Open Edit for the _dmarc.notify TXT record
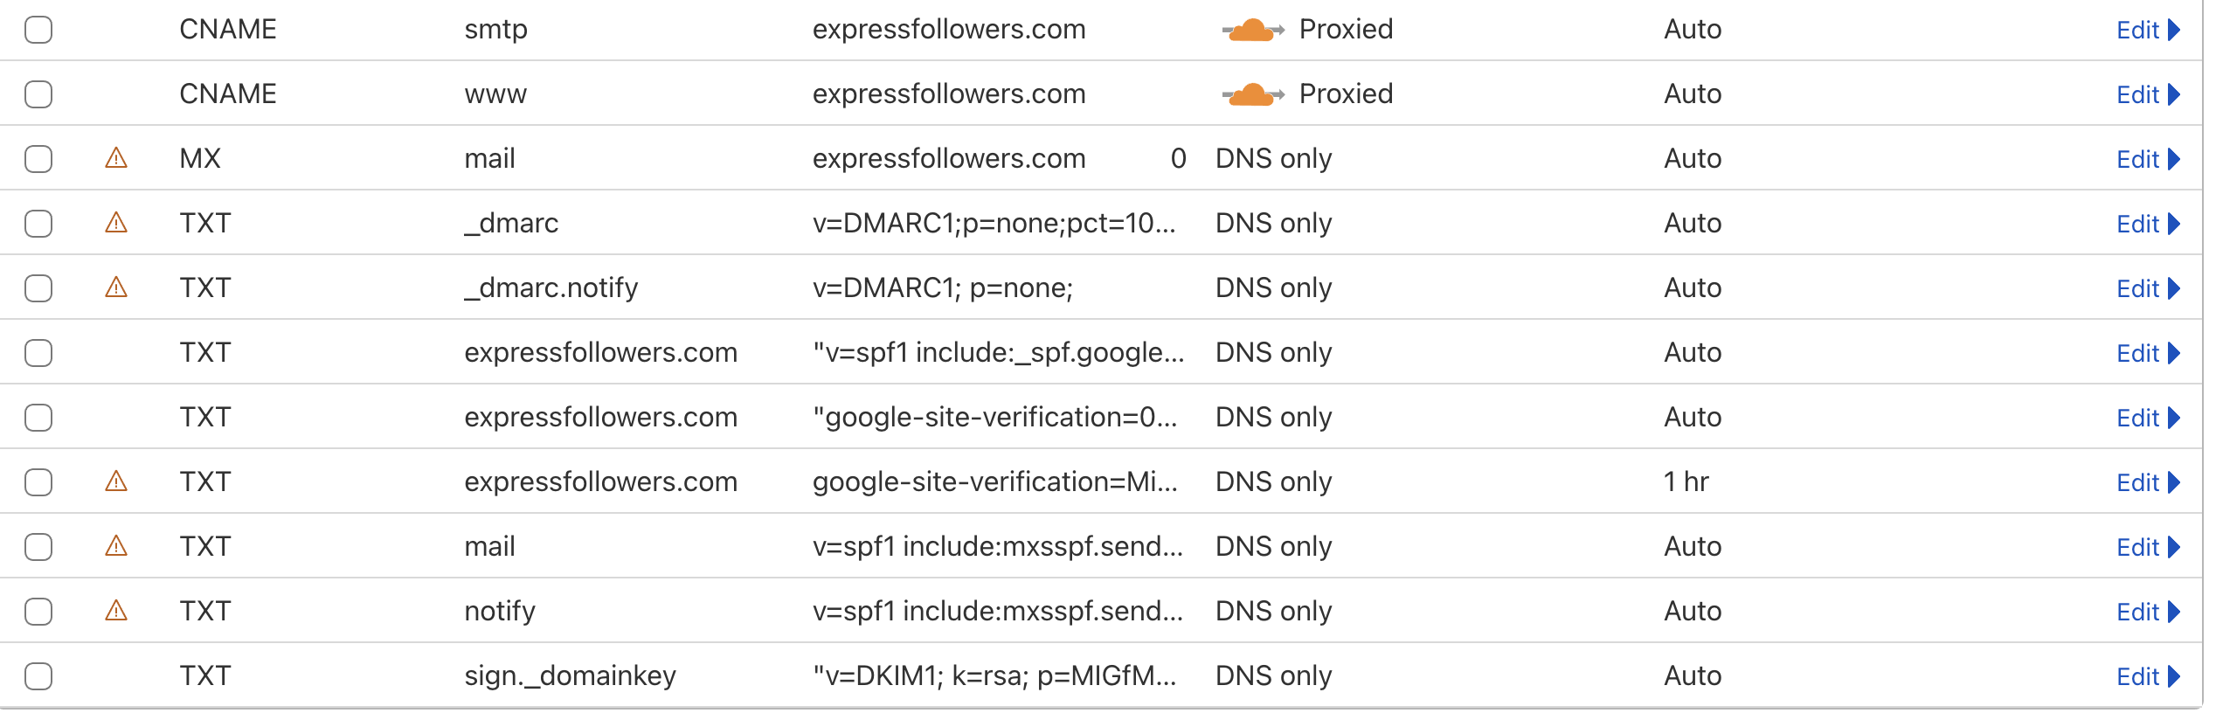 point(2137,288)
